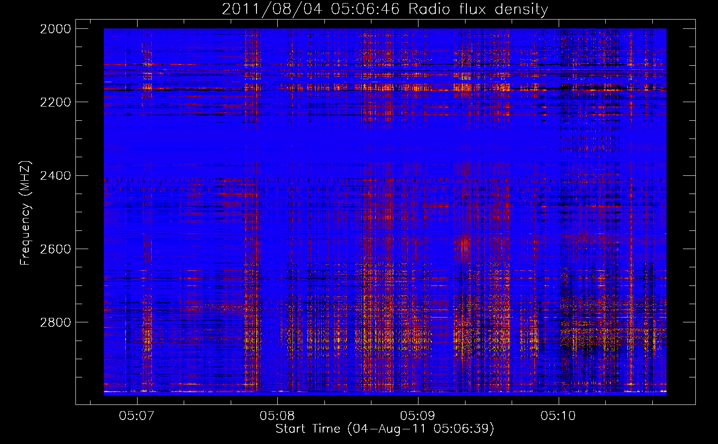Click the 05:08 time axis label
Screen dimensions: 718x444
click(277, 416)
